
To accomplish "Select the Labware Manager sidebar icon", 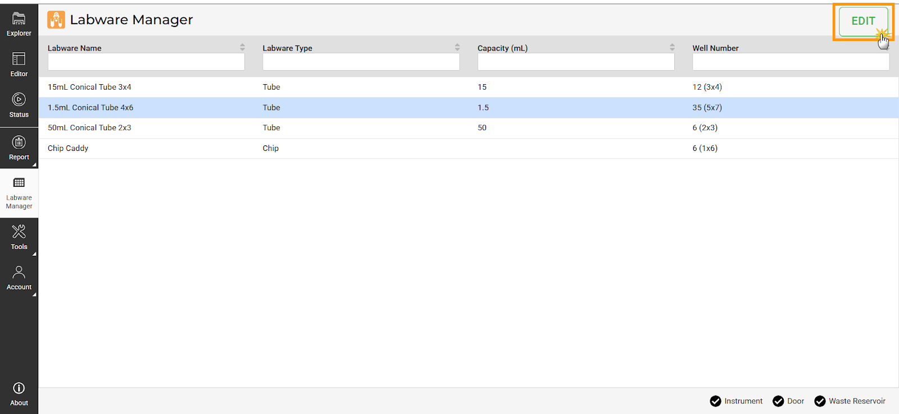I will click(x=19, y=183).
